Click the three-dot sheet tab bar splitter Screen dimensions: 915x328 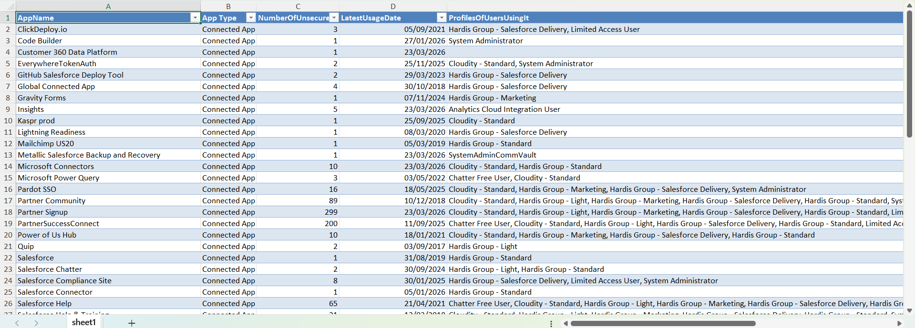tap(551, 324)
